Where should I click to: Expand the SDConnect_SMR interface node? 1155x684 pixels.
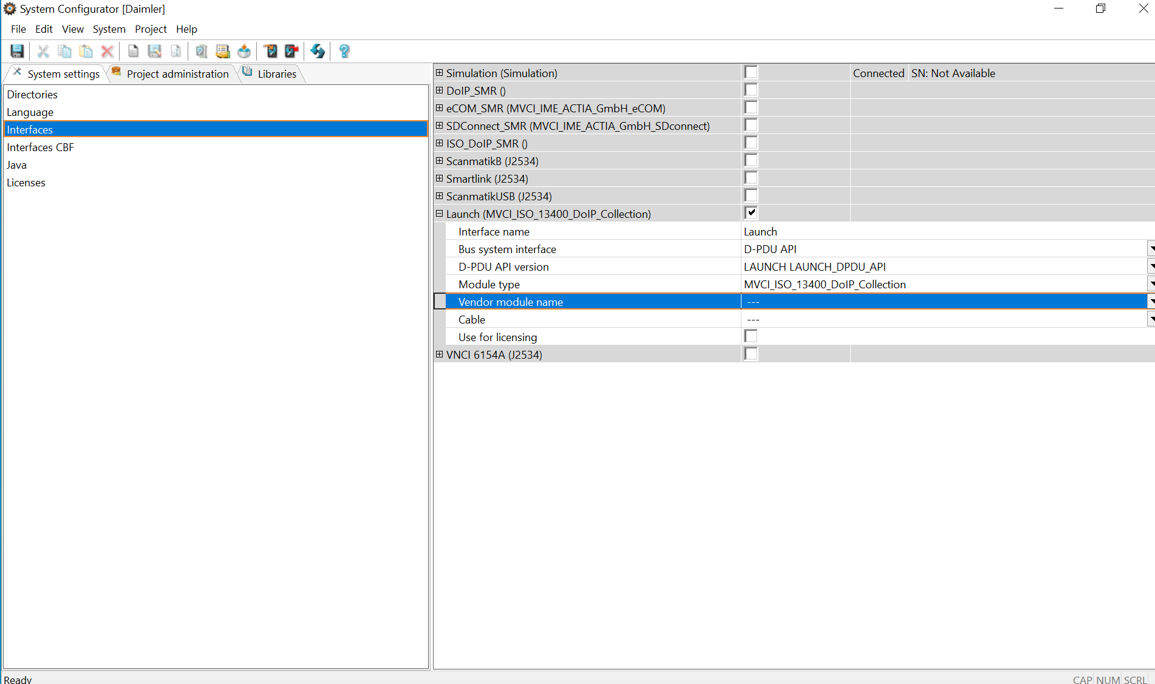coord(440,126)
